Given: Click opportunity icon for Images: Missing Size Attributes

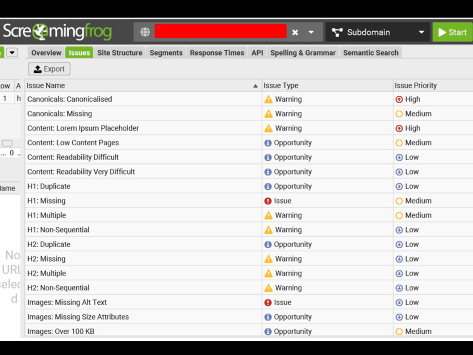Looking at the screenshot, I should pyautogui.click(x=268, y=317).
